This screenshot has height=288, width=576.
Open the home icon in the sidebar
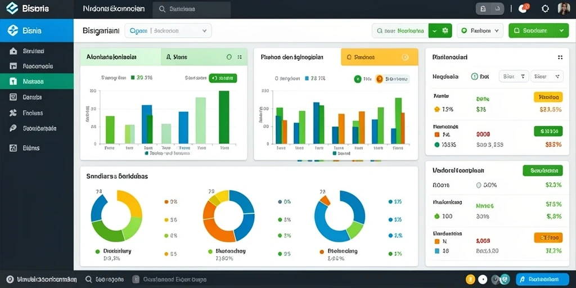coord(13,51)
